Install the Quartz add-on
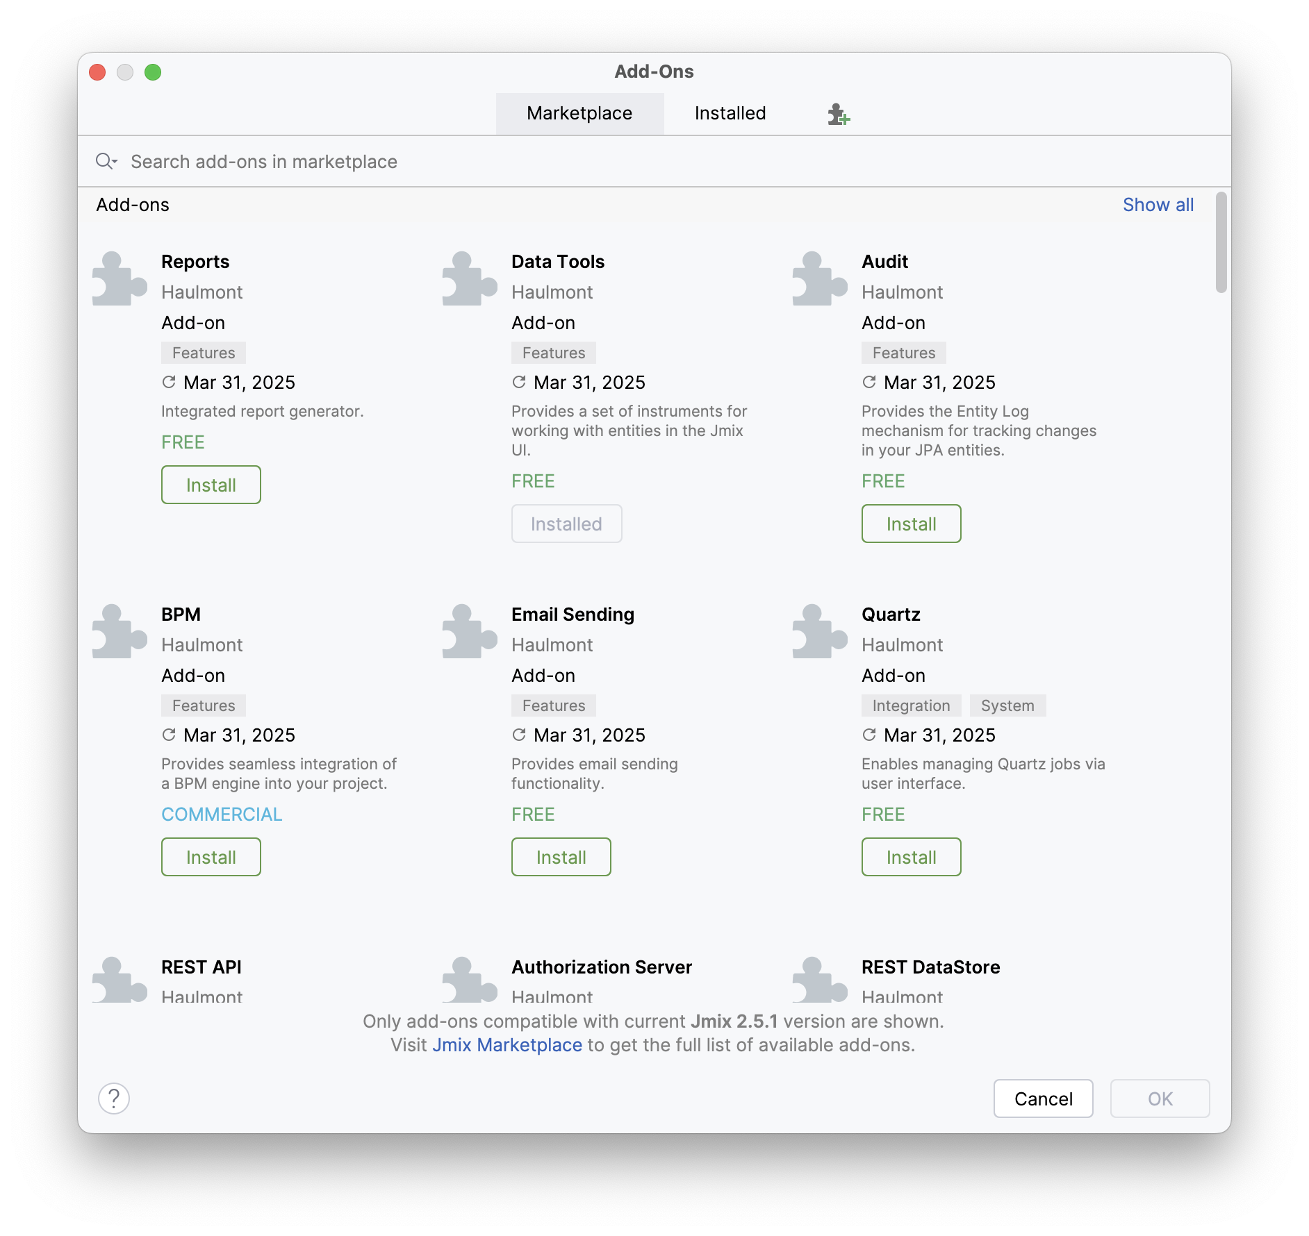Image resolution: width=1309 pixels, height=1236 pixels. (x=911, y=857)
